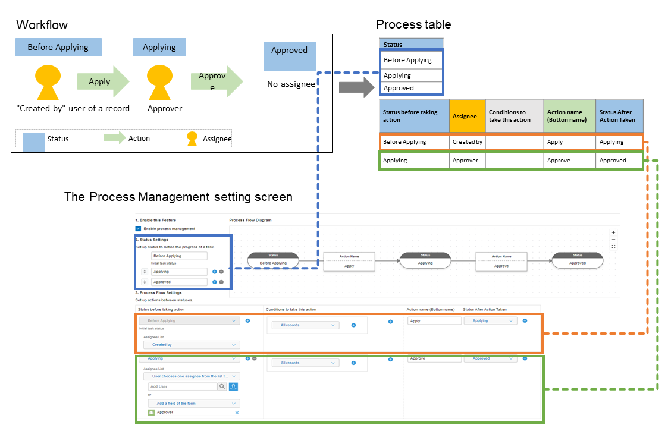Click the green Approver field icon
This screenshot has width=668, height=431.
[x=151, y=412]
